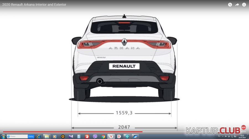Open Google Chrome from the taskbar
The width and height of the screenshot is (249, 139).
click(103, 137)
